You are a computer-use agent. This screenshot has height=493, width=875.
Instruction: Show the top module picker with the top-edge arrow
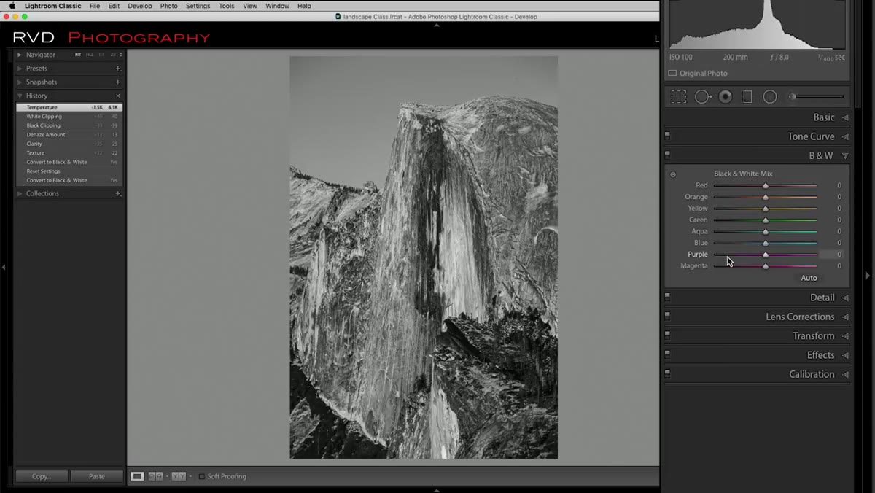tap(437, 25)
